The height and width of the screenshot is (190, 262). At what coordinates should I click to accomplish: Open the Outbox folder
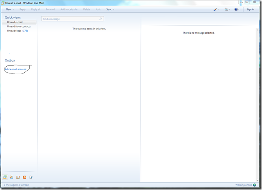tap(10, 60)
